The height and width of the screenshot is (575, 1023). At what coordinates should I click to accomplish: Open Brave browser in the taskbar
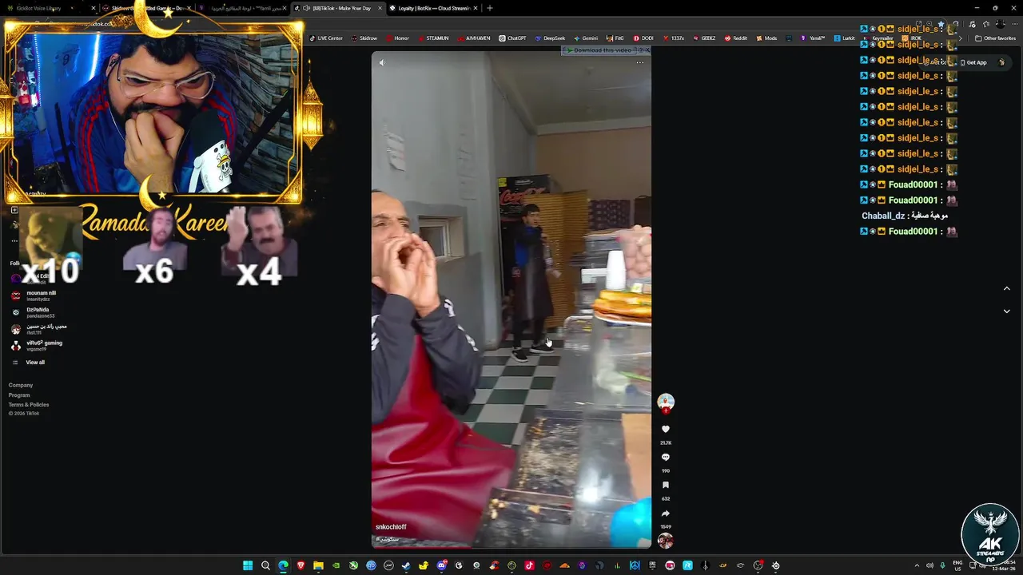pyautogui.click(x=301, y=565)
